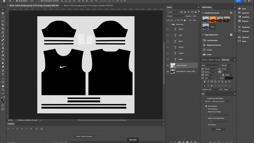This screenshot has height=143, width=254.
Task: Open the blend mode Normal dropdown
Action: (175, 16)
